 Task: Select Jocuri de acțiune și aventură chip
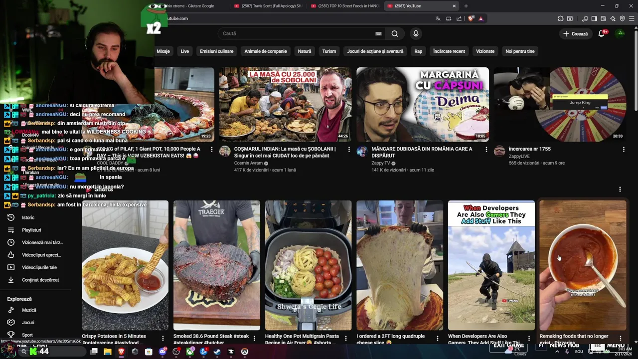click(x=375, y=51)
